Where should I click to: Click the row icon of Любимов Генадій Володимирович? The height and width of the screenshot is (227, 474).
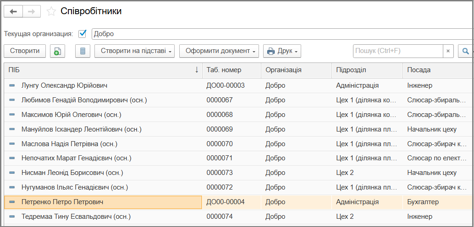click(12, 100)
